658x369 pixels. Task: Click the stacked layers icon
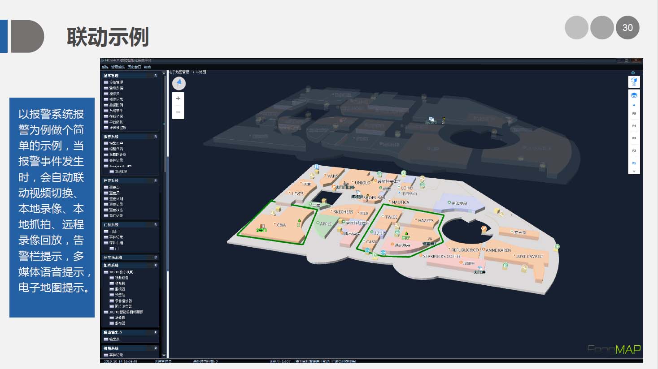634,95
